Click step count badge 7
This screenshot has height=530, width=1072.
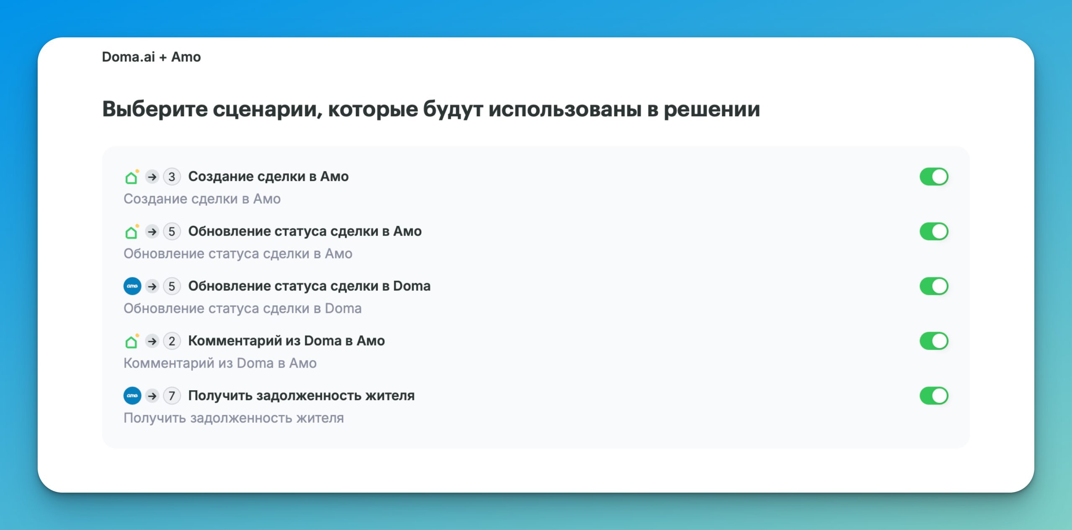172,396
